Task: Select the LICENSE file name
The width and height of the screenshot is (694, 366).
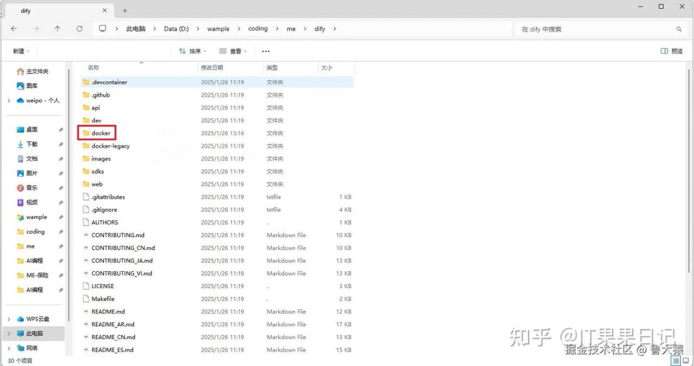Action: [x=102, y=286]
